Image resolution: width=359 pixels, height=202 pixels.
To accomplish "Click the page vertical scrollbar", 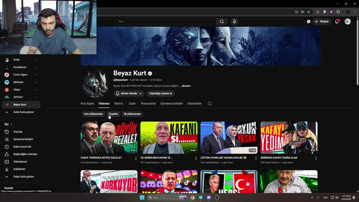I will (358, 52).
